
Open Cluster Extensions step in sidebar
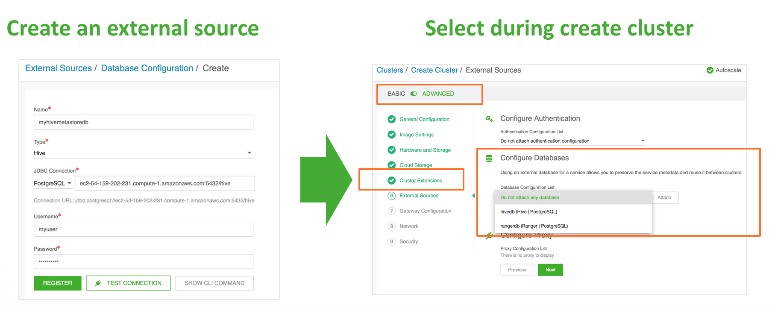(x=420, y=181)
